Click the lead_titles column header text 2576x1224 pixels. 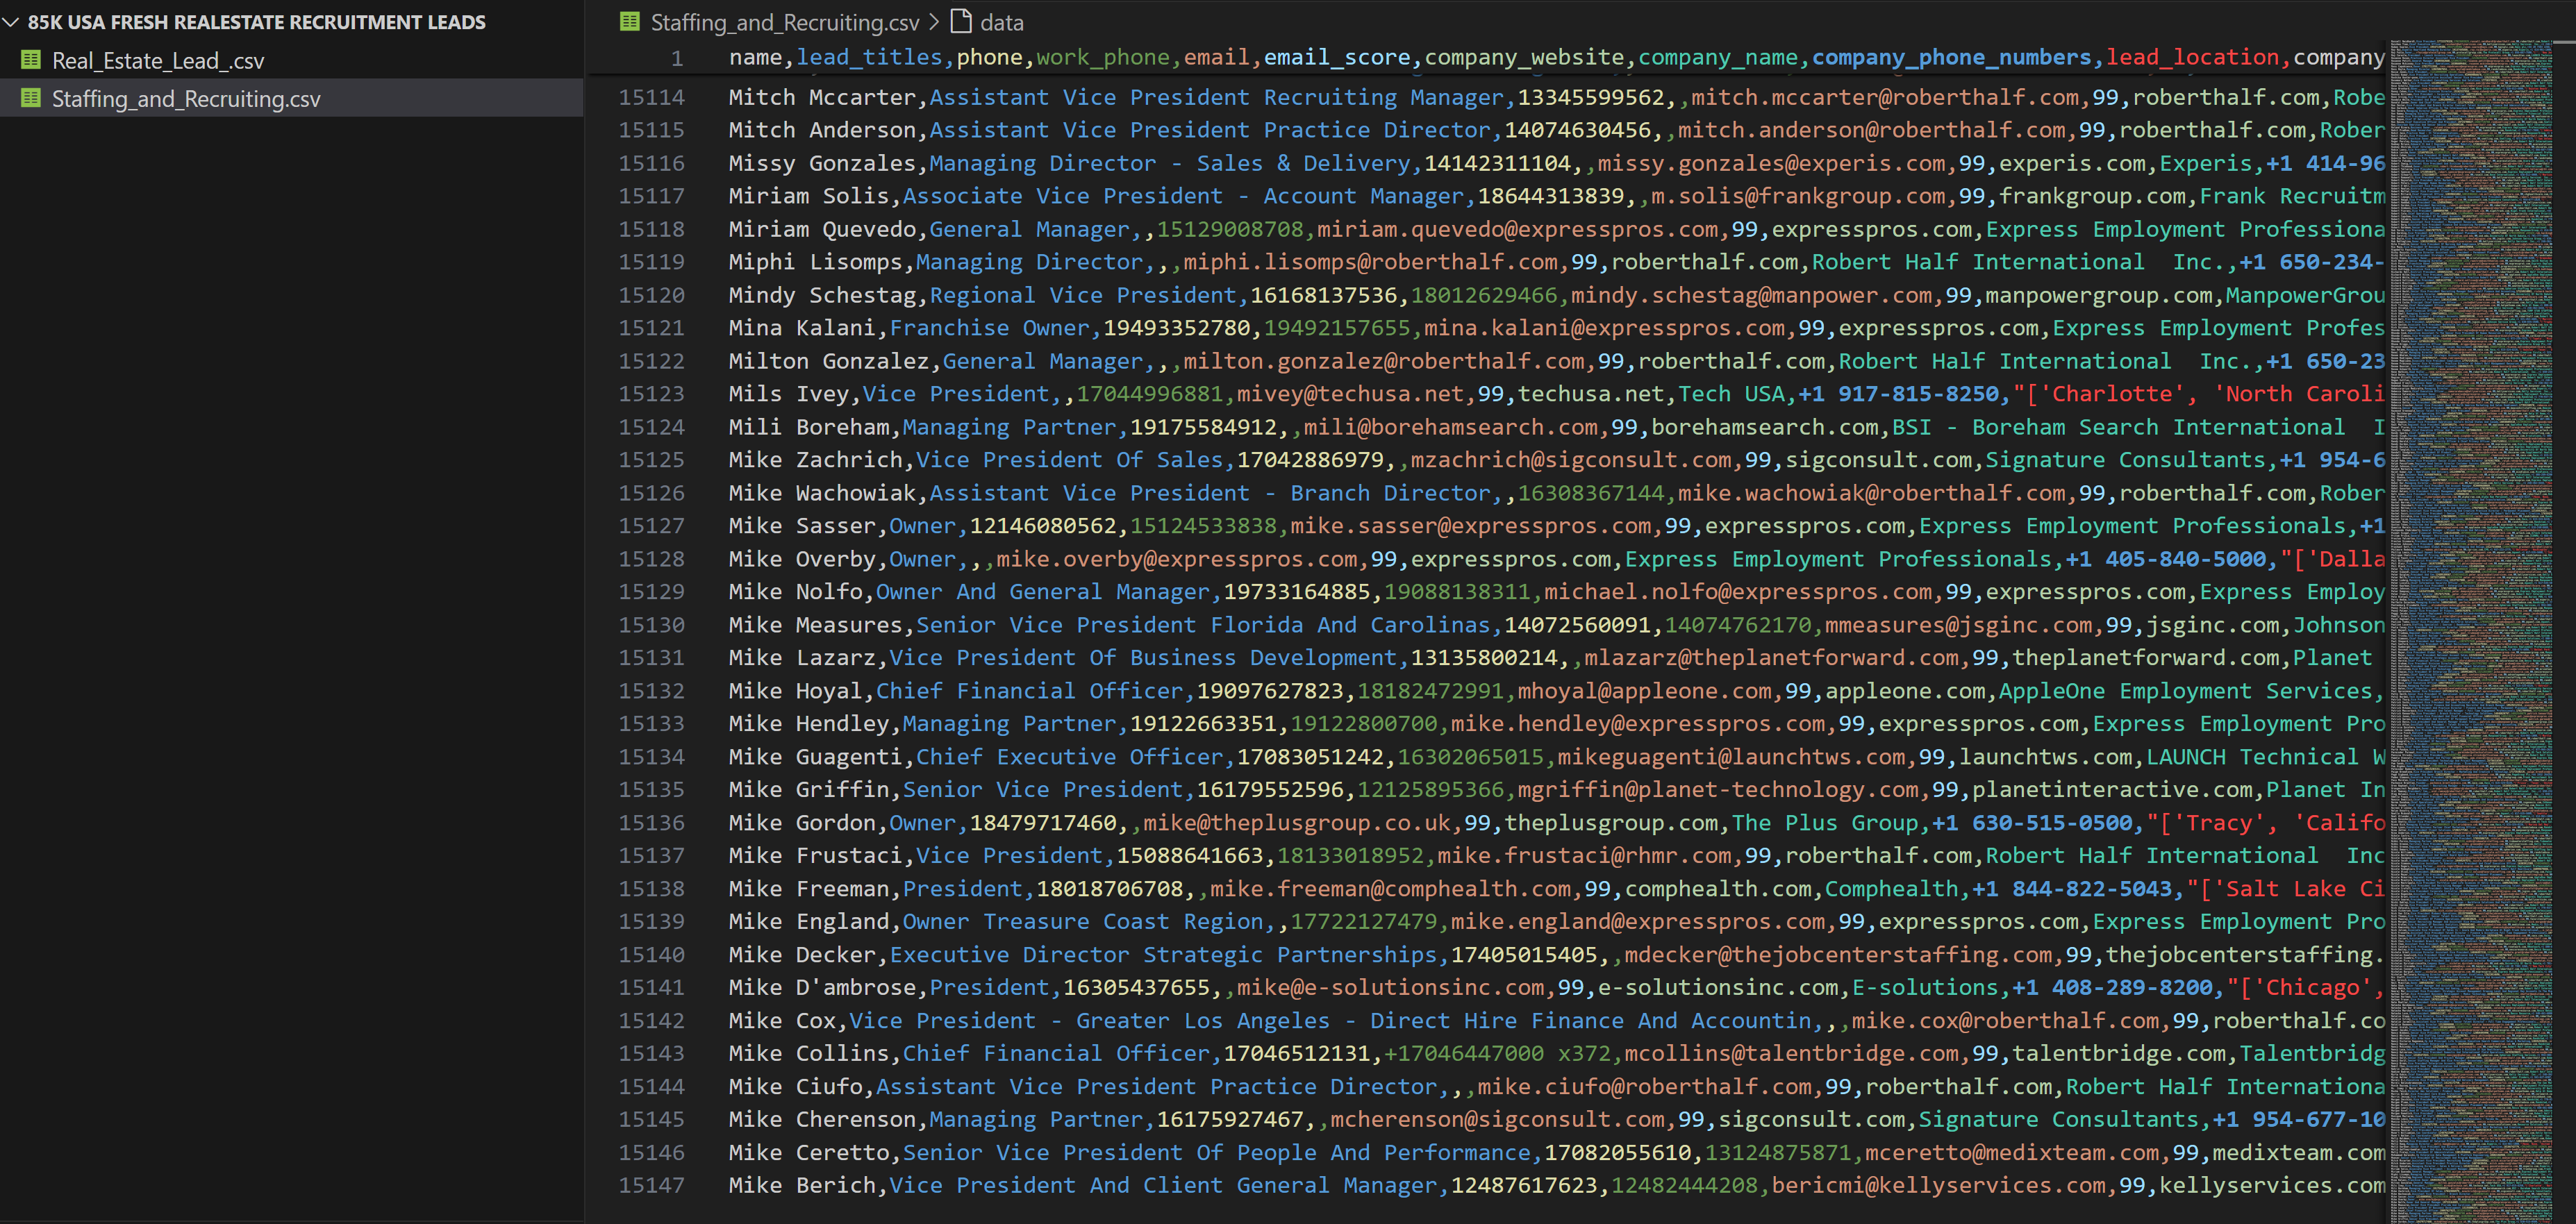click(x=869, y=58)
